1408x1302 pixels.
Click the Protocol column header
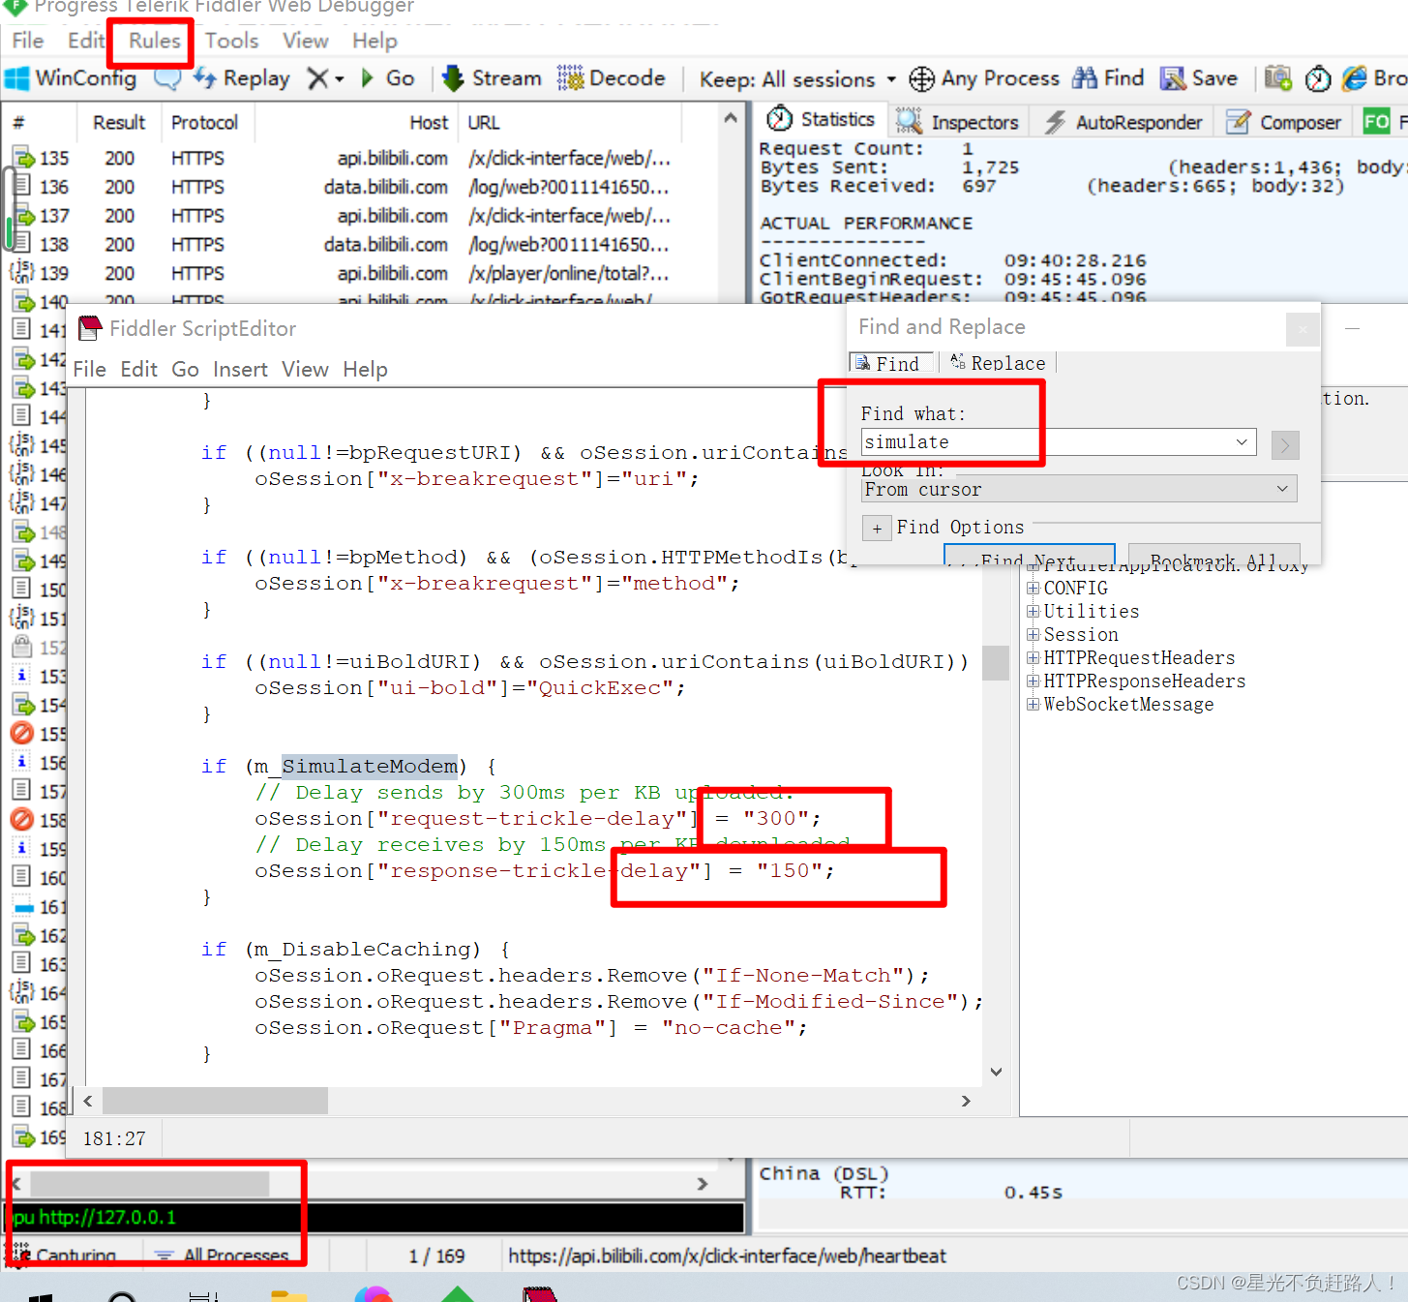pos(204,123)
